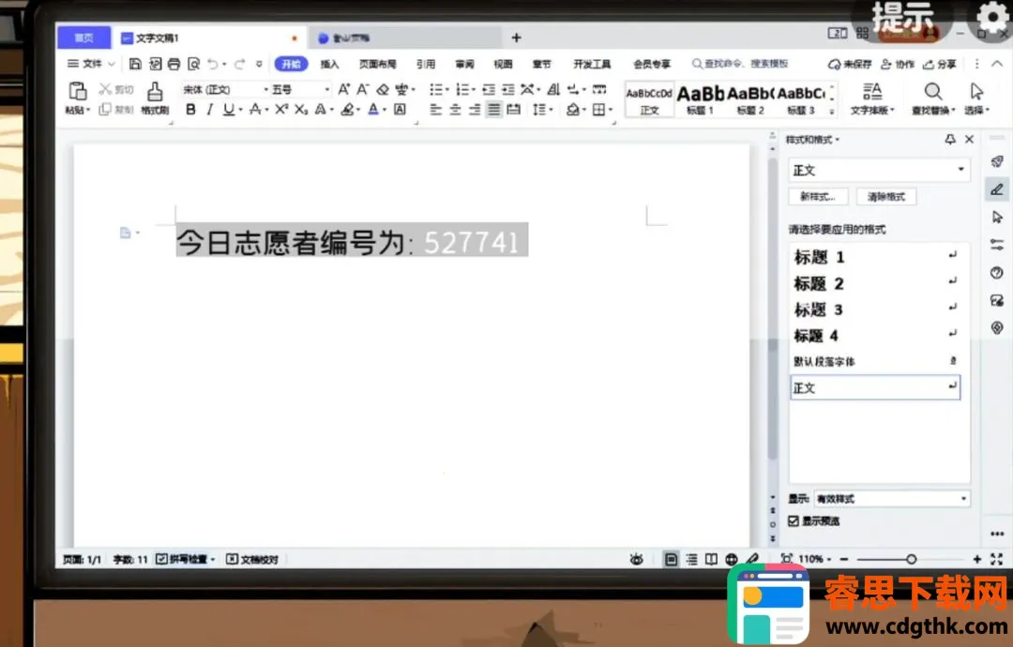Click the print icon in quick toolbar
This screenshot has height=647, width=1013.
174,64
